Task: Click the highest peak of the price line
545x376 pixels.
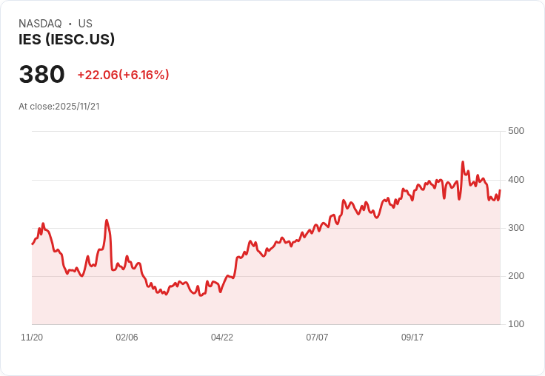Action: point(463,162)
